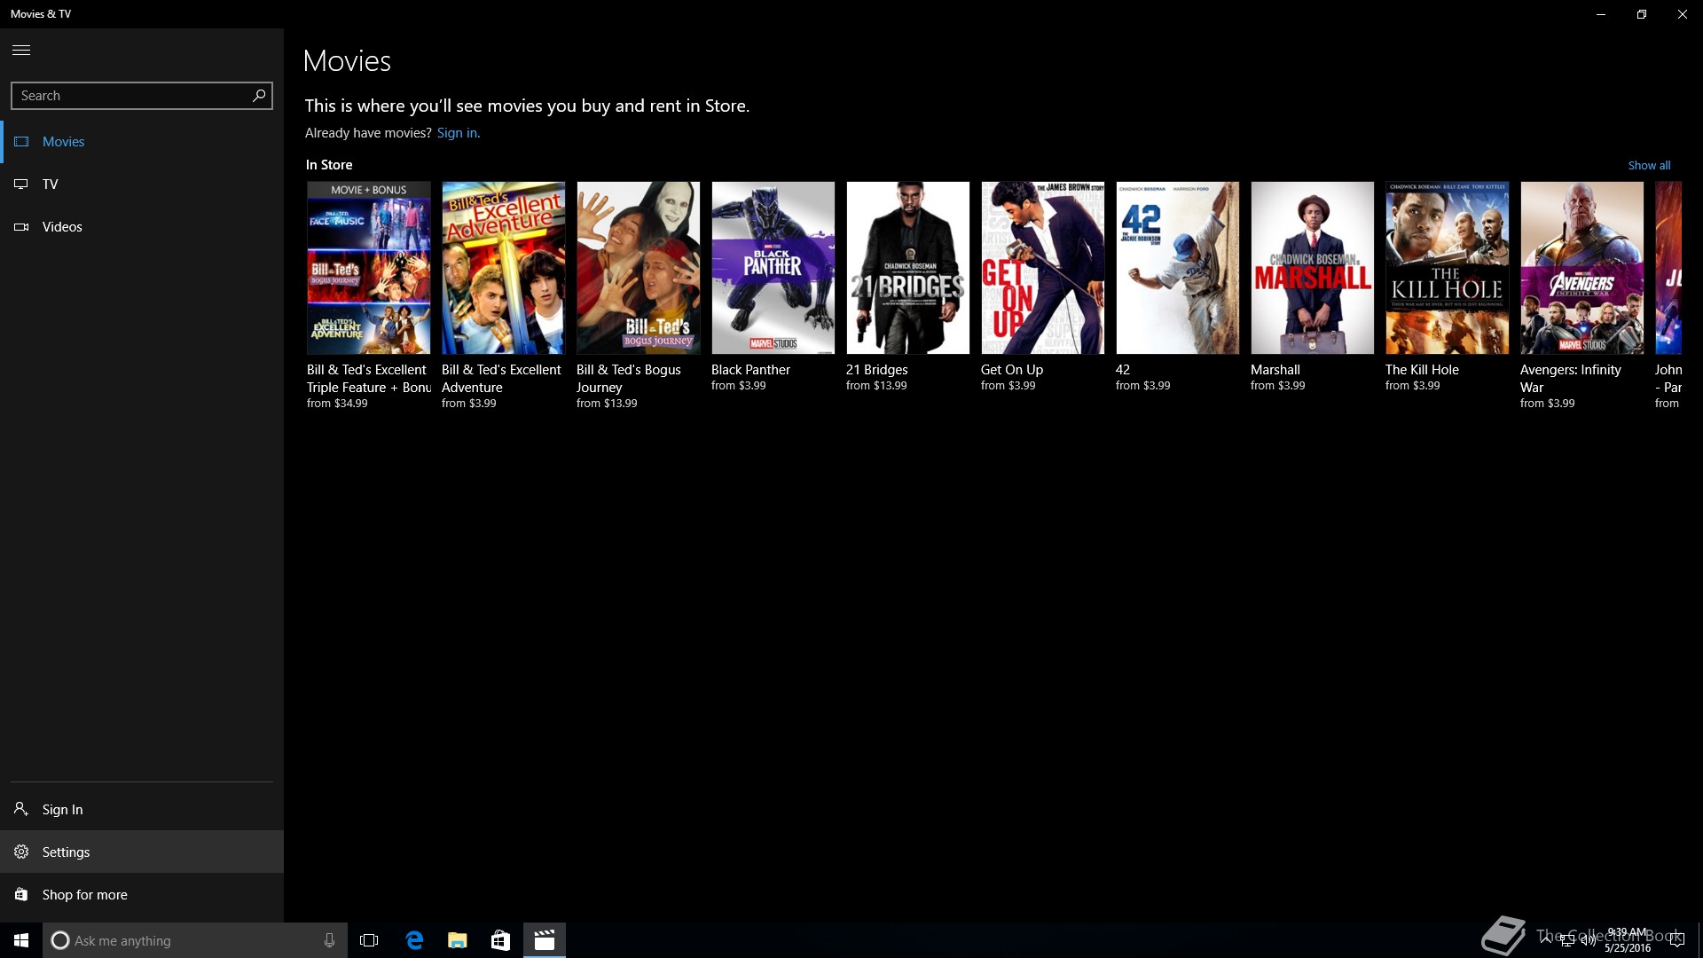This screenshot has height=958, width=1703.
Task: Open the Action Center notifications icon
Action: click(x=1676, y=940)
